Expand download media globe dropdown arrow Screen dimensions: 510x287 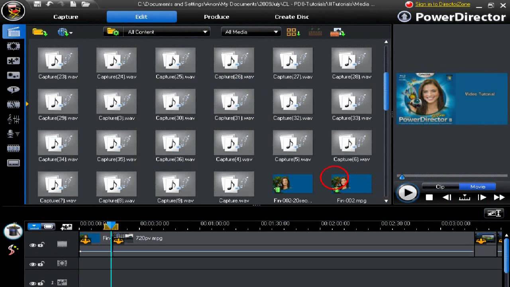pos(71,33)
